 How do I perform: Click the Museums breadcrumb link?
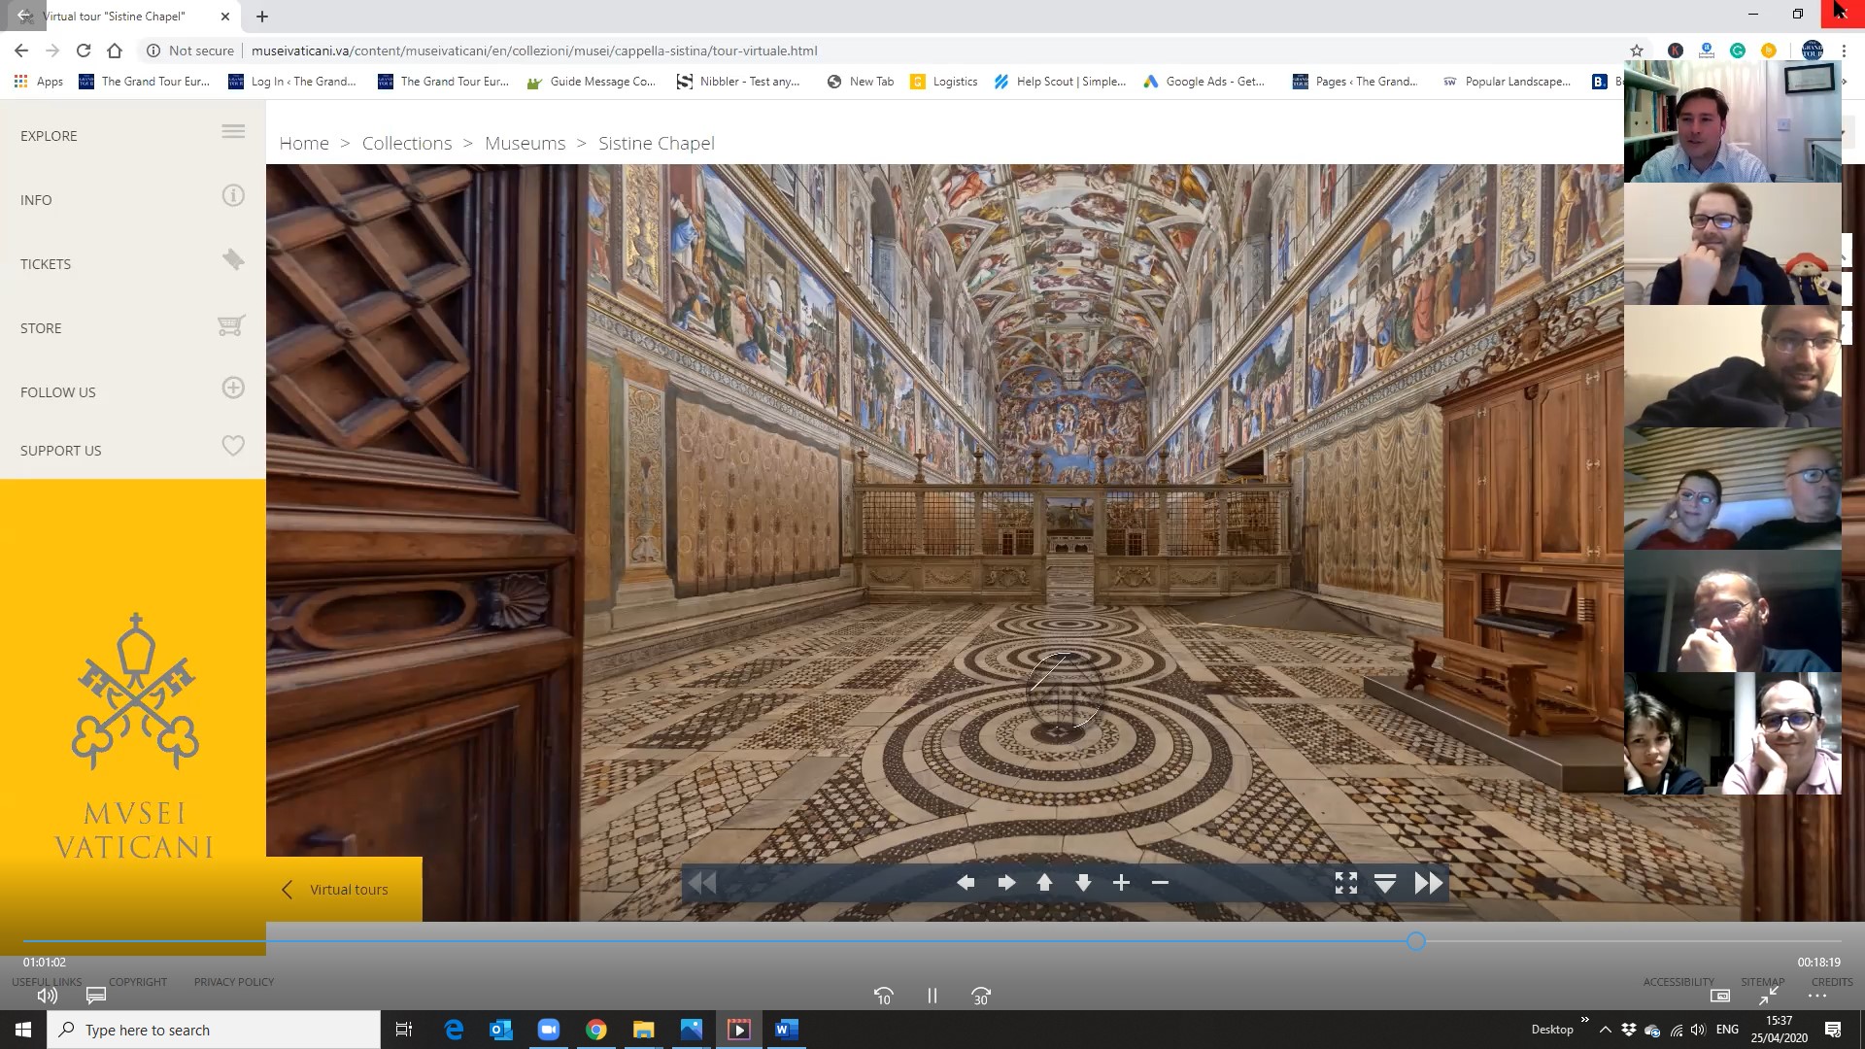(526, 143)
